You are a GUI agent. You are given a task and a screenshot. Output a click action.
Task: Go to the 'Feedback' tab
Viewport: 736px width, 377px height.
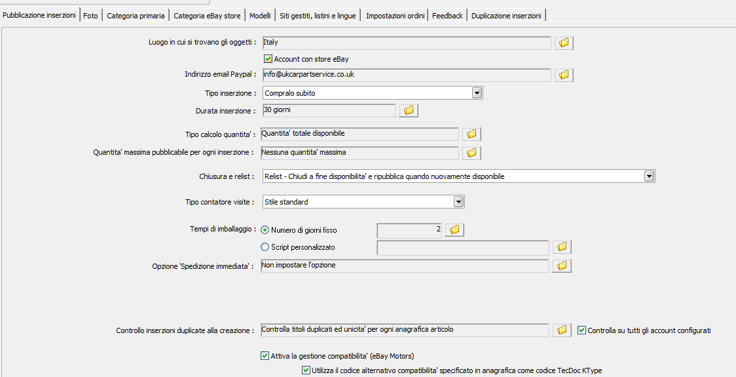[x=447, y=15]
